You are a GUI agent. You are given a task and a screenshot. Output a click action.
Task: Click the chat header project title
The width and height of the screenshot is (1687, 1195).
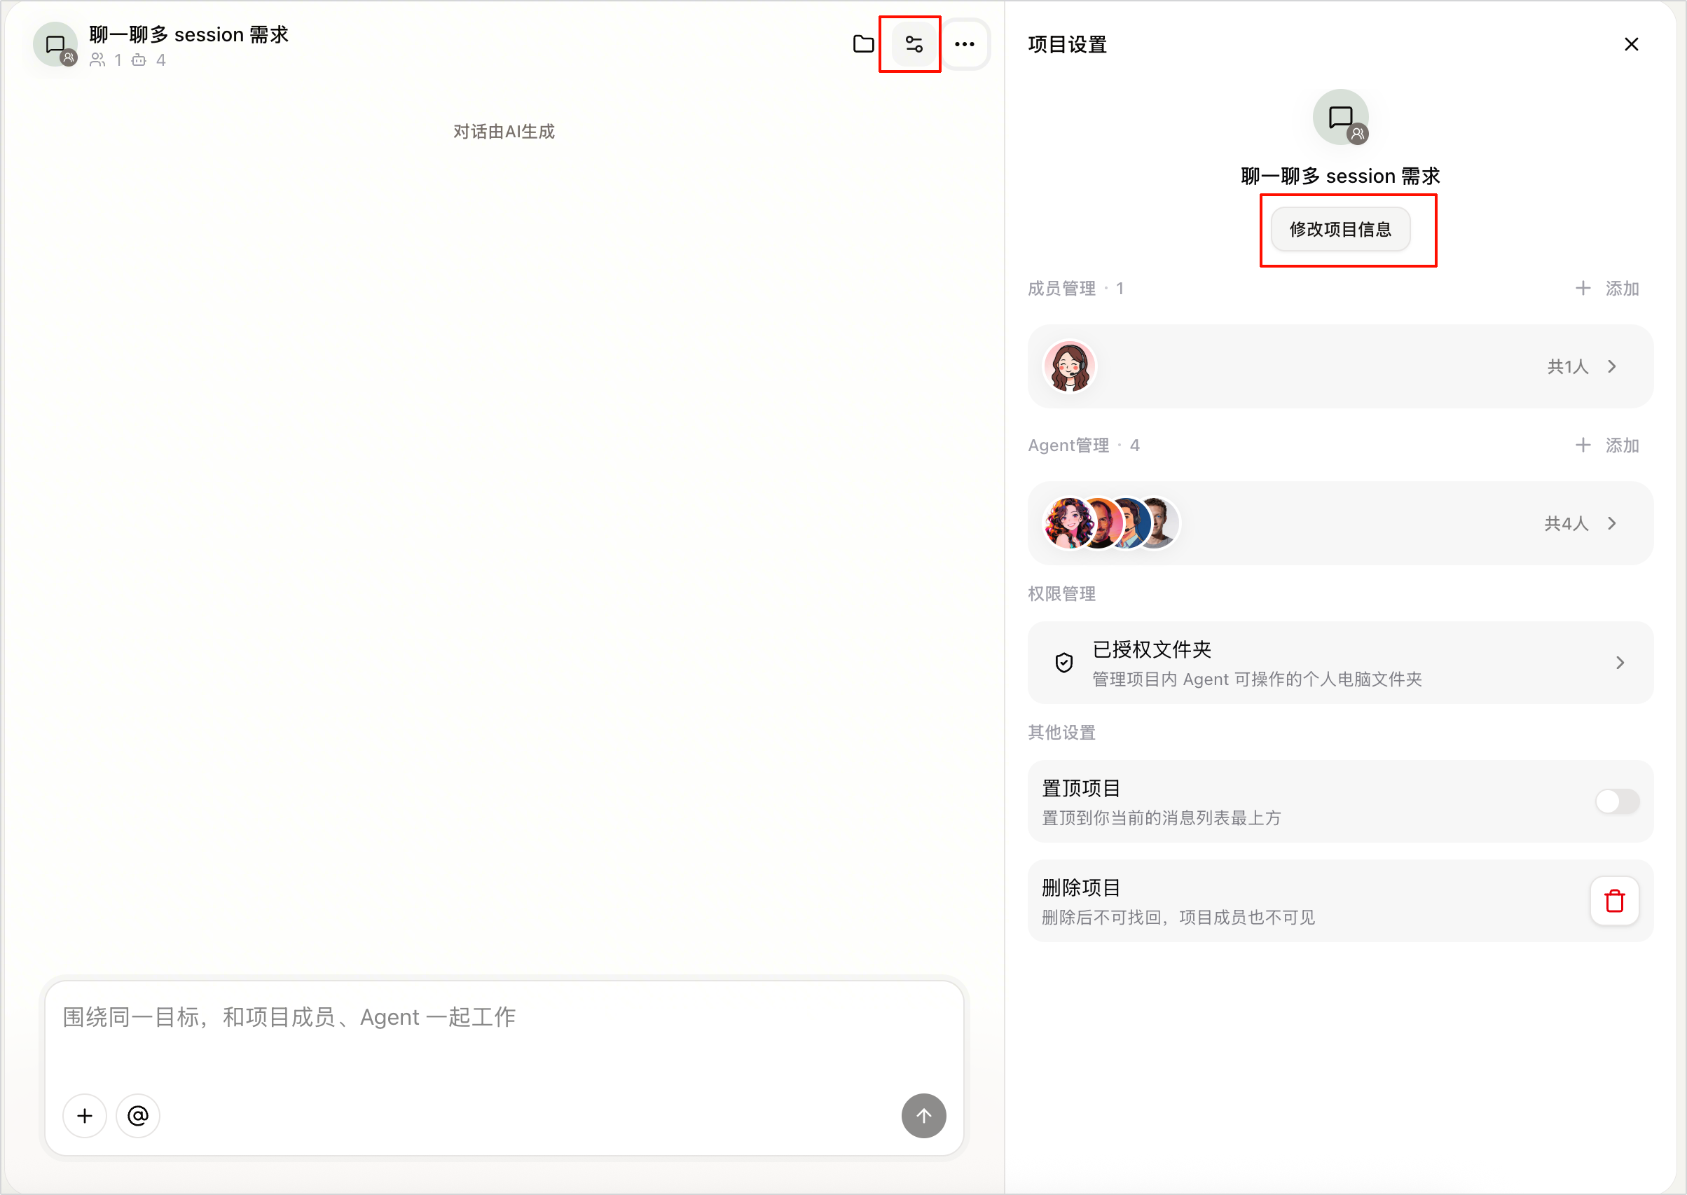[x=188, y=34]
